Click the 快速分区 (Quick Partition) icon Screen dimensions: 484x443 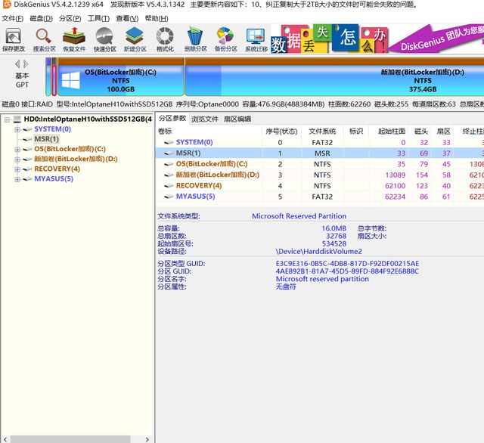click(104, 39)
